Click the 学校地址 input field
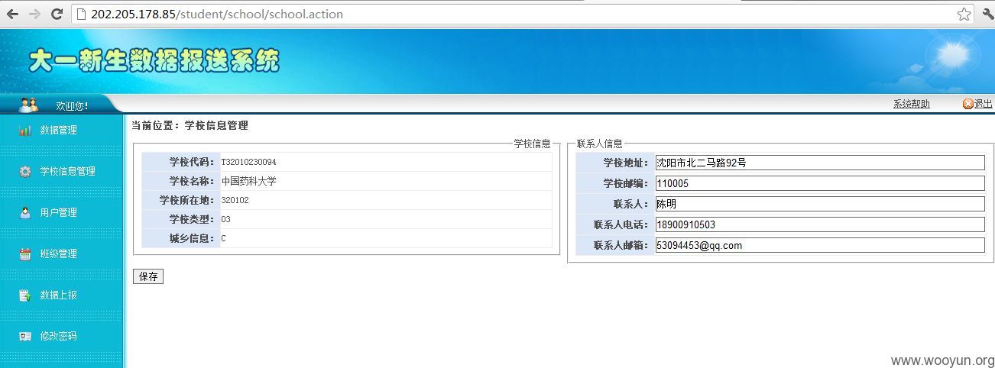 [820, 163]
